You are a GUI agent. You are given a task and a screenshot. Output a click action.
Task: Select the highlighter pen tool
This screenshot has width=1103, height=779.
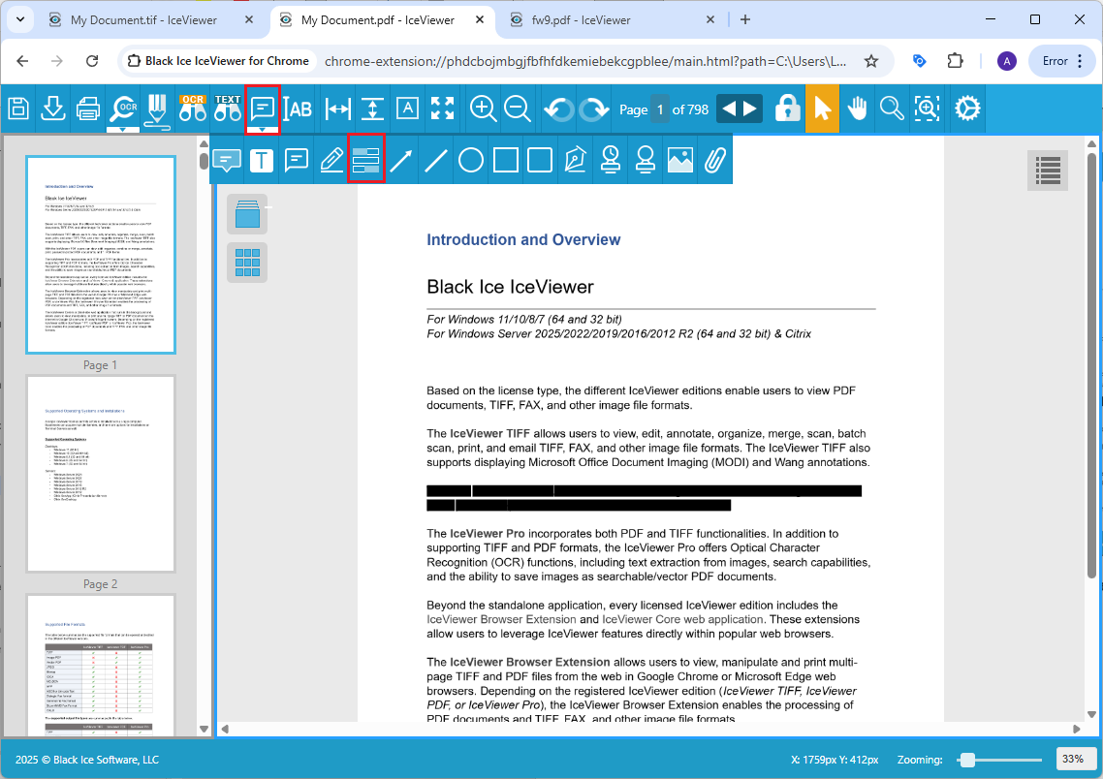[158, 110]
